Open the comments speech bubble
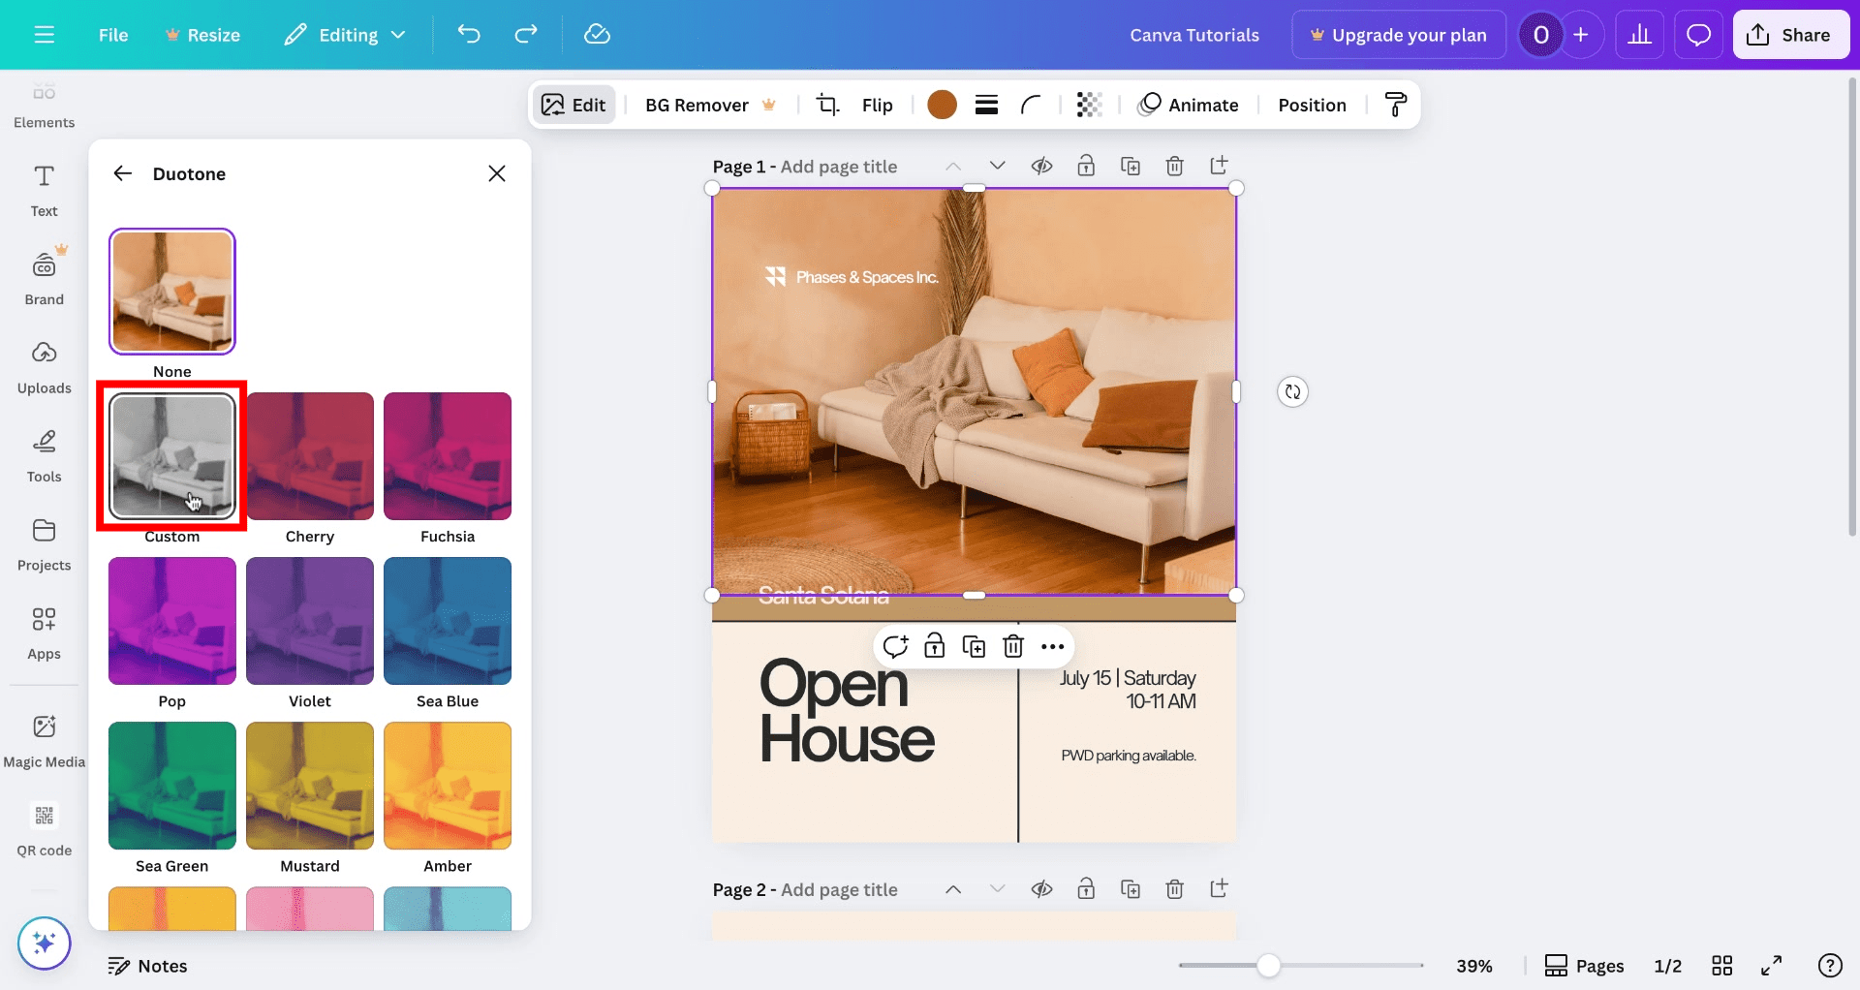The width and height of the screenshot is (1860, 990). coord(1698,35)
